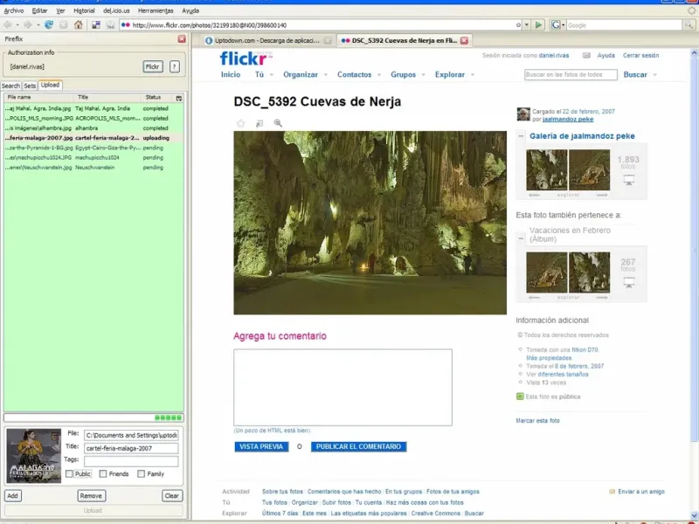Open the Herramientas menu
The image size is (699, 524).
(x=156, y=10)
